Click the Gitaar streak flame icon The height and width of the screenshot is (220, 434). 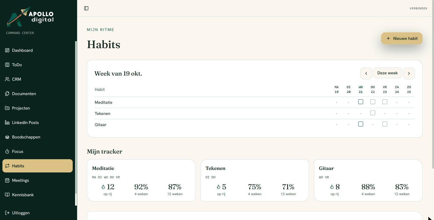click(332, 187)
